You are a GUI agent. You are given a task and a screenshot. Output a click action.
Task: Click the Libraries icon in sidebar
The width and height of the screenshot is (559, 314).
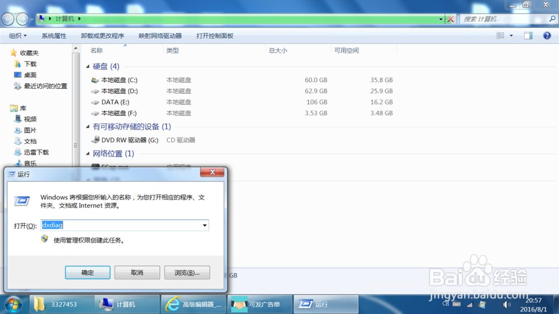(13, 108)
